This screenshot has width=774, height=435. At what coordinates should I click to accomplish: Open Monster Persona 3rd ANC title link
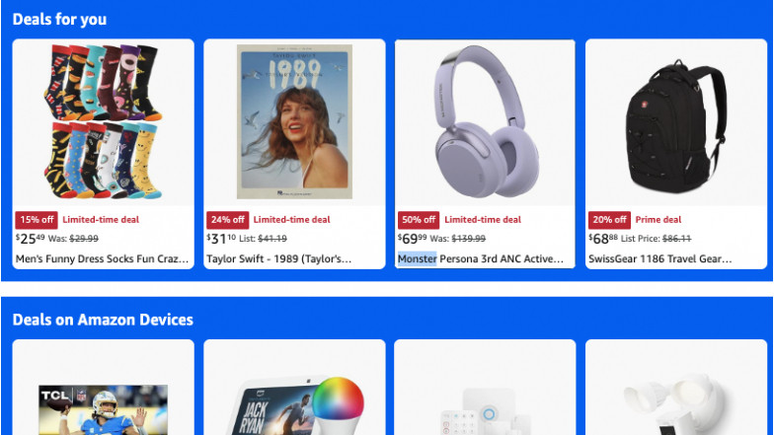pyautogui.click(x=480, y=258)
